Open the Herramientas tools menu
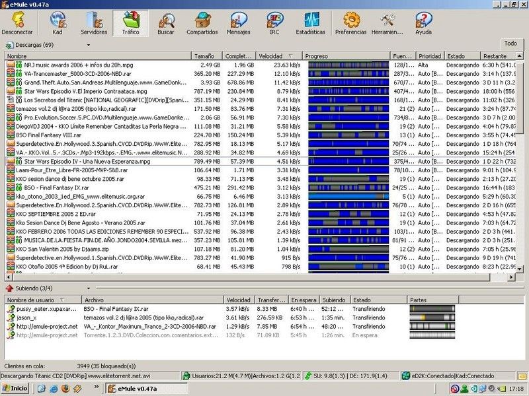 (x=387, y=23)
